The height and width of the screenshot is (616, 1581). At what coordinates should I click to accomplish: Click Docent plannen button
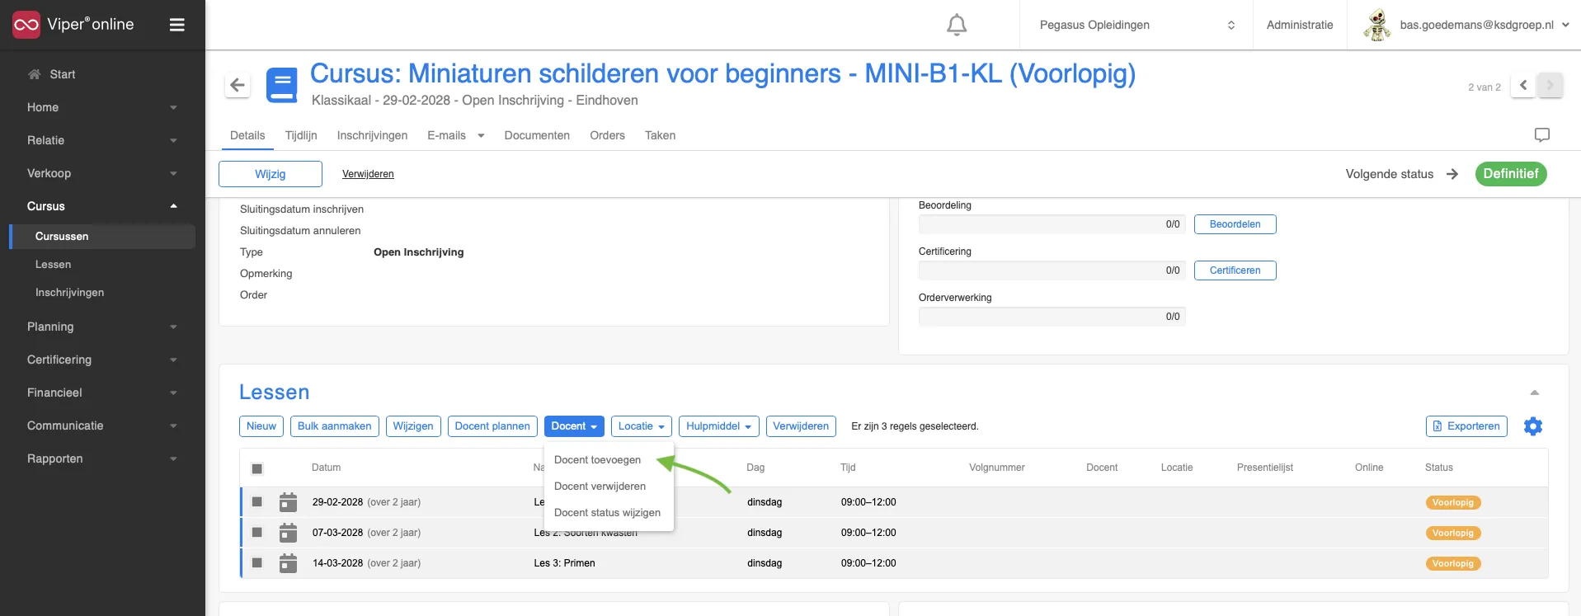coord(492,426)
